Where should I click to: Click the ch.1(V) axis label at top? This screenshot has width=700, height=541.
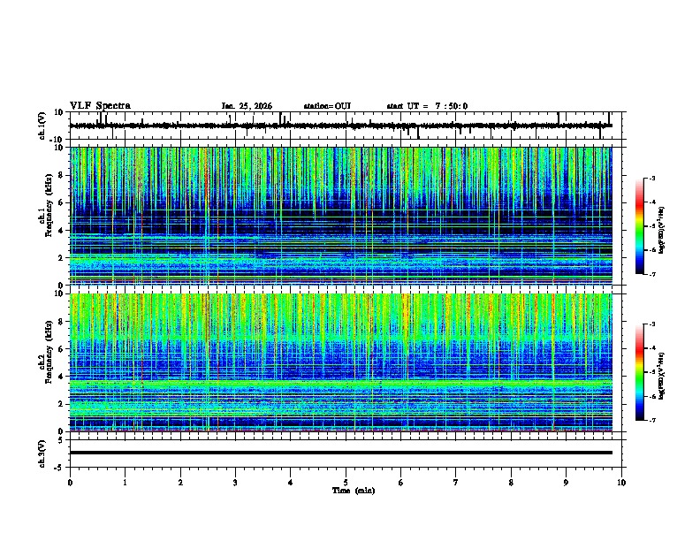pos(42,126)
